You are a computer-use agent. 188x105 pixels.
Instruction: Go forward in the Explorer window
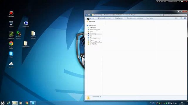coord(89,15)
